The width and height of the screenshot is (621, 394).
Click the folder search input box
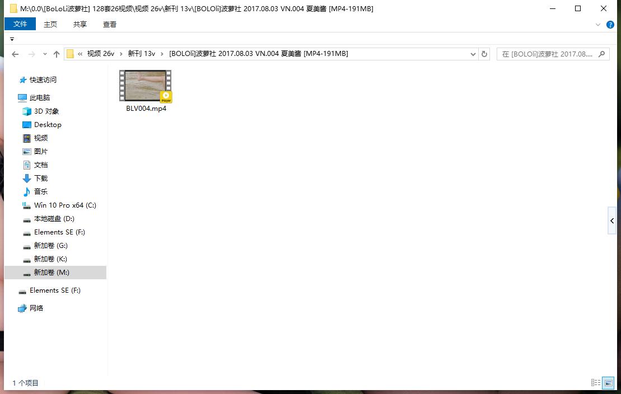(x=546, y=54)
